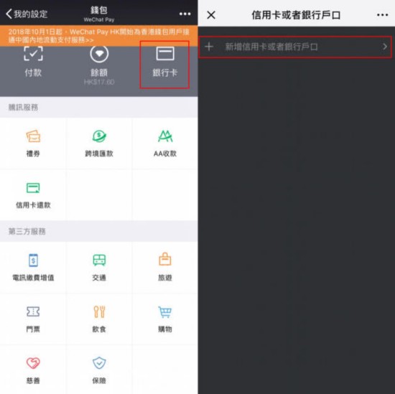Open 跨境匯款 cross-border remittance

coord(99,144)
